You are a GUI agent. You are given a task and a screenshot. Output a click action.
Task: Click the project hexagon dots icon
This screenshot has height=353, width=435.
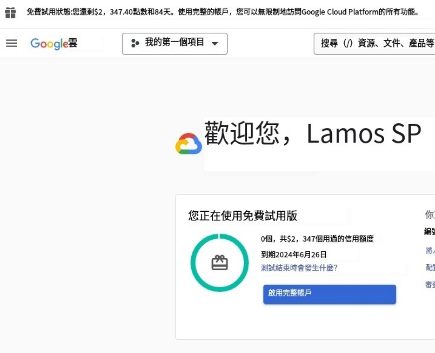pyautogui.click(x=135, y=43)
